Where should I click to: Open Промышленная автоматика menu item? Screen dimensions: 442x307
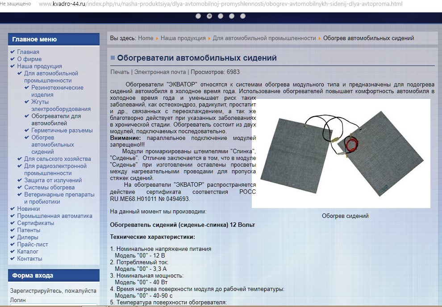pos(54,216)
